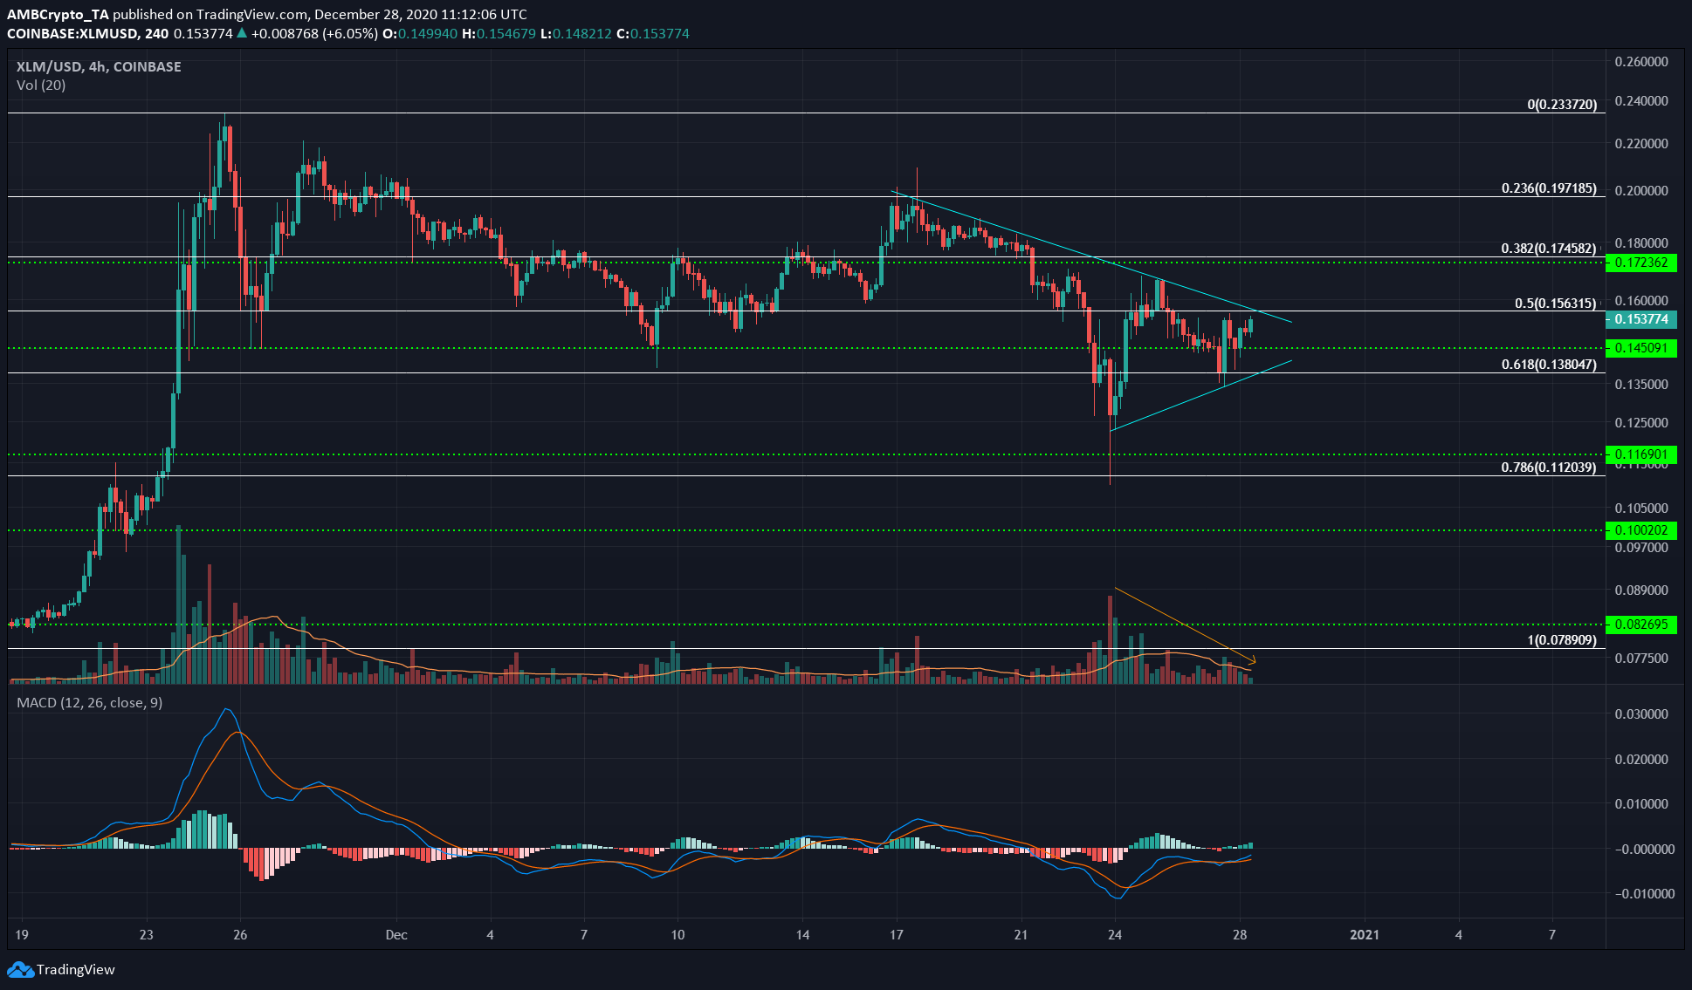Click the MACD axis value 0.030000

1641,714
